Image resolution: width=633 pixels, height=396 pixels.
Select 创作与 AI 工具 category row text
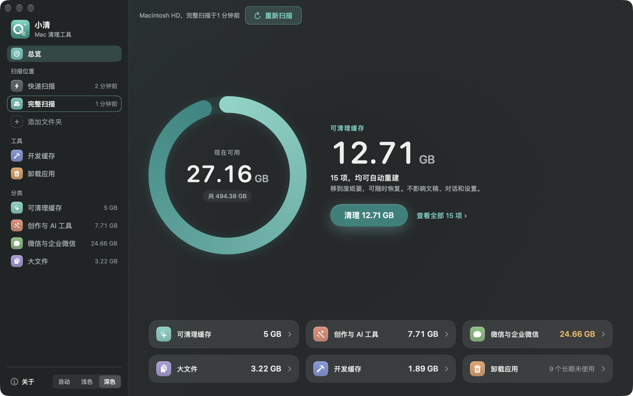click(50, 226)
